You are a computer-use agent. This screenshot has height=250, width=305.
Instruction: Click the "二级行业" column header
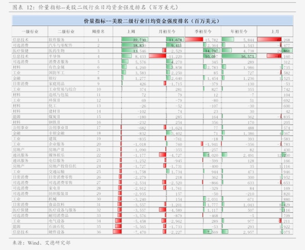tap(66, 31)
